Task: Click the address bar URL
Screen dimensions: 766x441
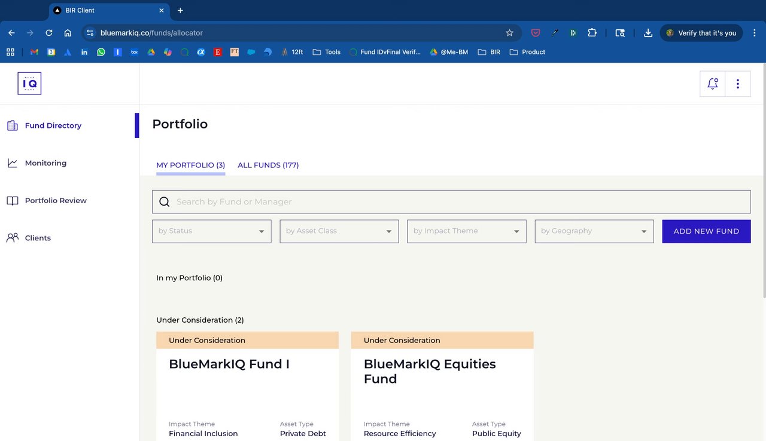Action: tap(152, 33)
